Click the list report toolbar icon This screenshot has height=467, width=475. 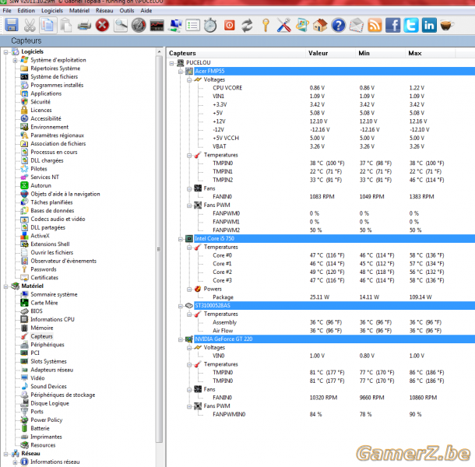(x=193, y=25)
